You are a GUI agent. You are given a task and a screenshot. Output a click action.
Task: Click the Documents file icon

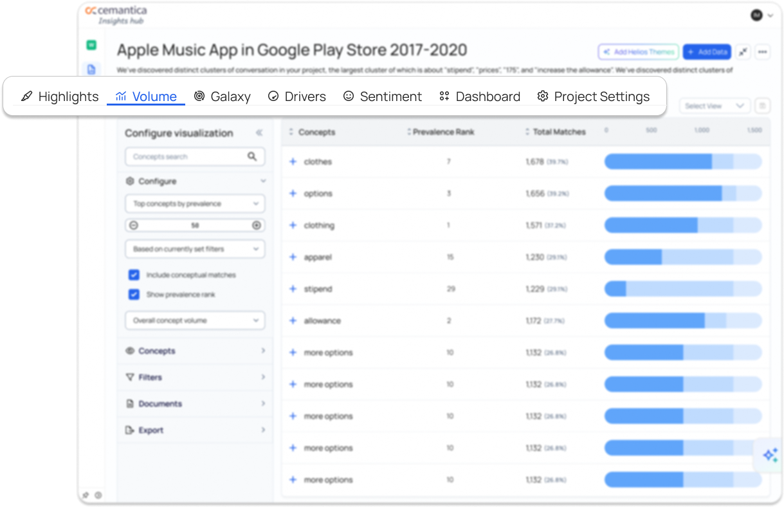point(130,403)
